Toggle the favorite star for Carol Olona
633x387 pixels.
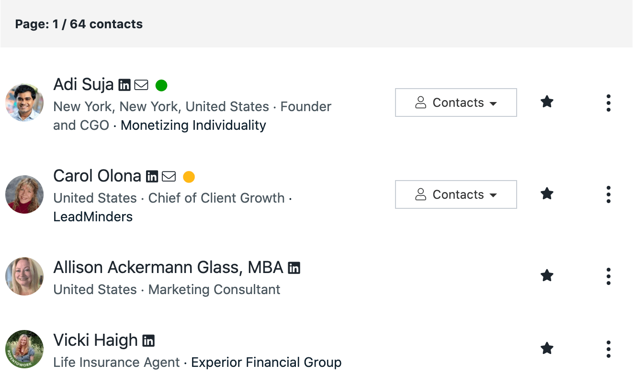click(547, 194)
